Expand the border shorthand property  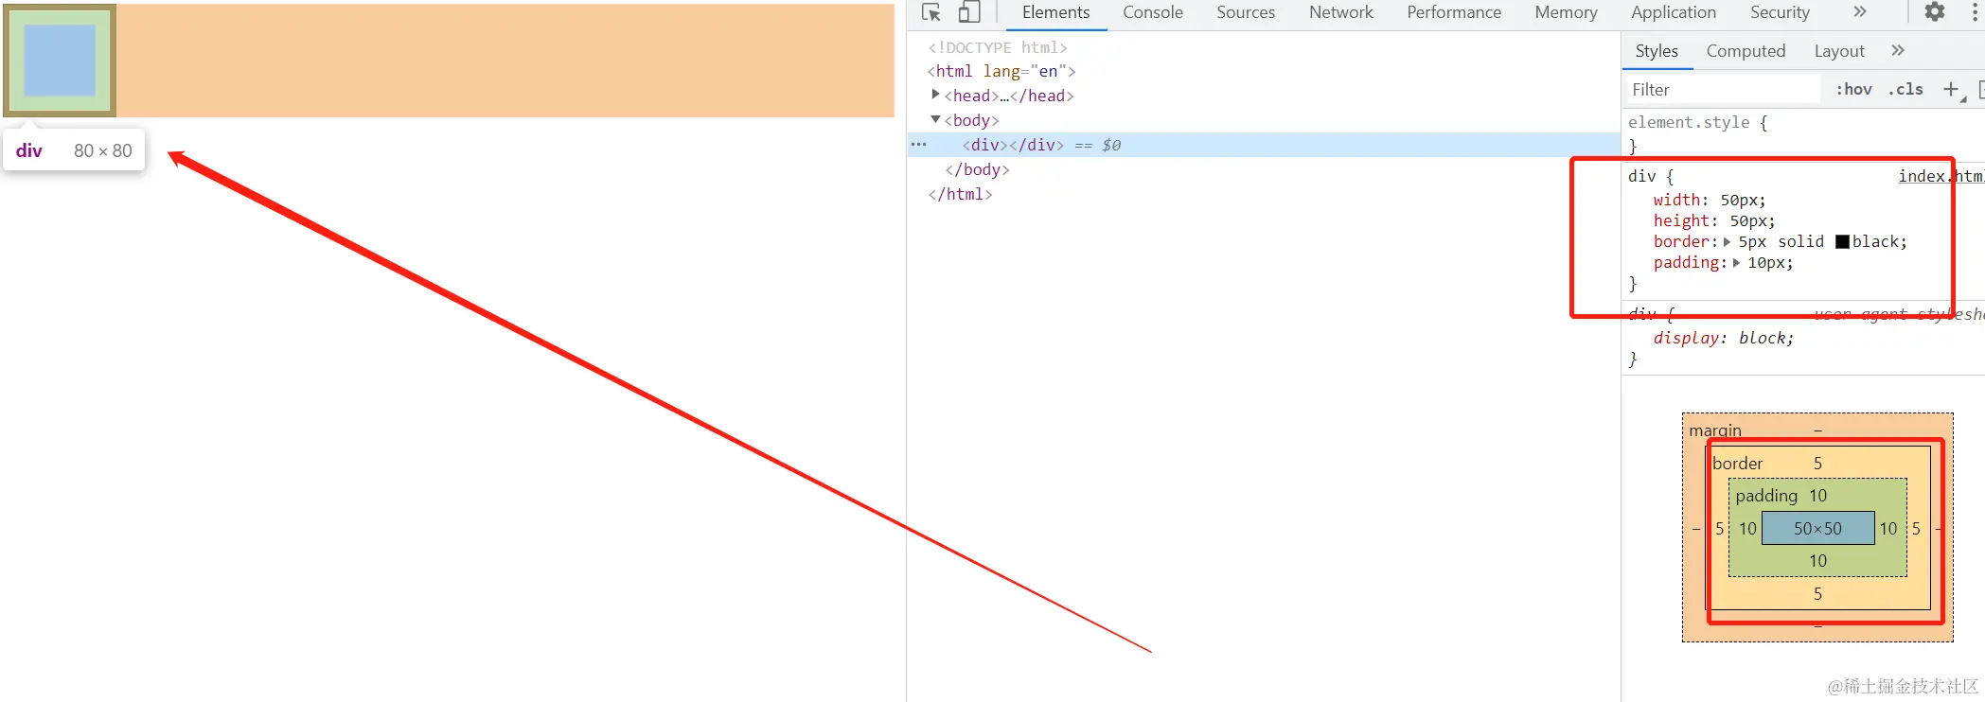click(x=1728, y=242)
